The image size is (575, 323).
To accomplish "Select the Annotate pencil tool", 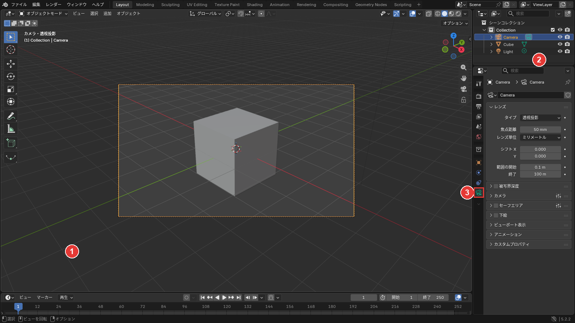I will (11, 116).
